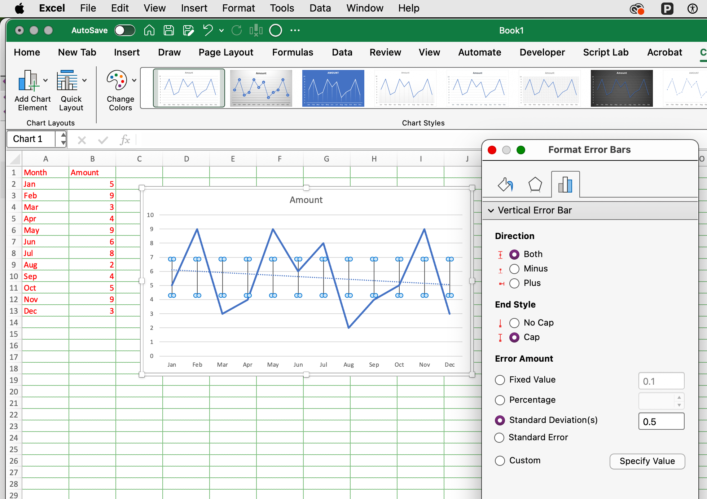Click the Home icon in title bar
The height and width of the screenshot is (499, 707).
pyautogui.click(x=149, y=30)
